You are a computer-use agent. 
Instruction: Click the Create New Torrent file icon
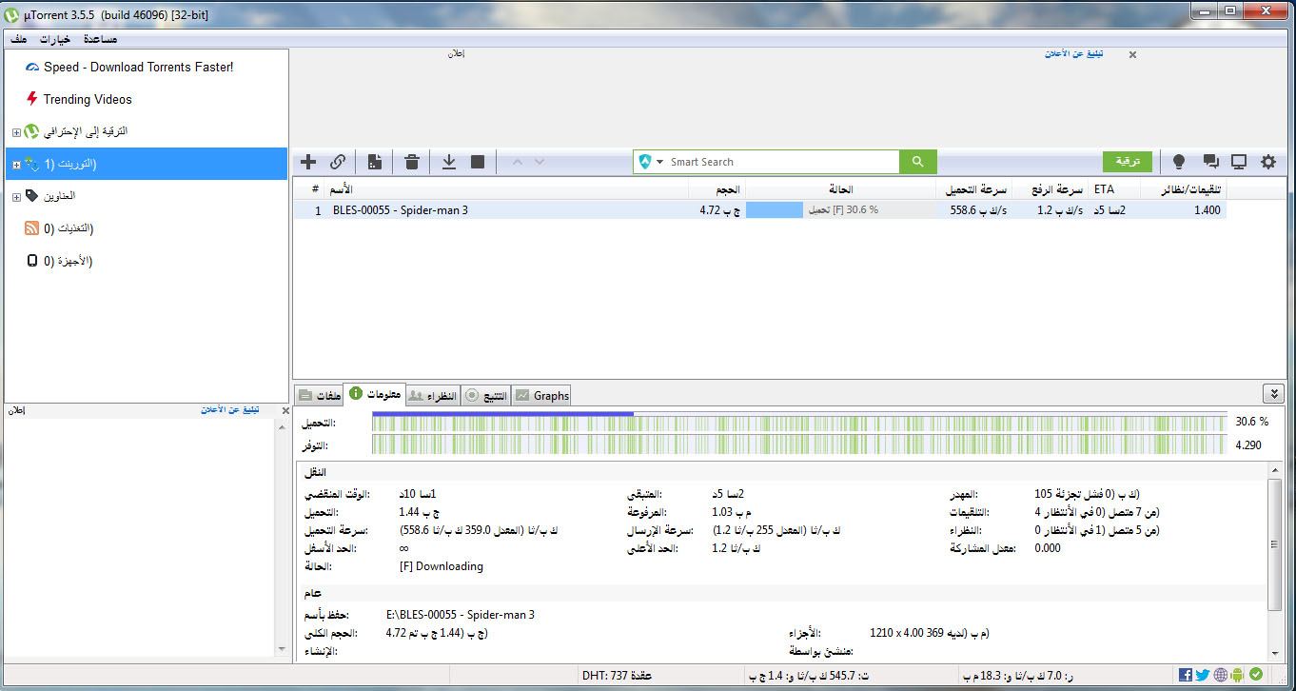375,162
